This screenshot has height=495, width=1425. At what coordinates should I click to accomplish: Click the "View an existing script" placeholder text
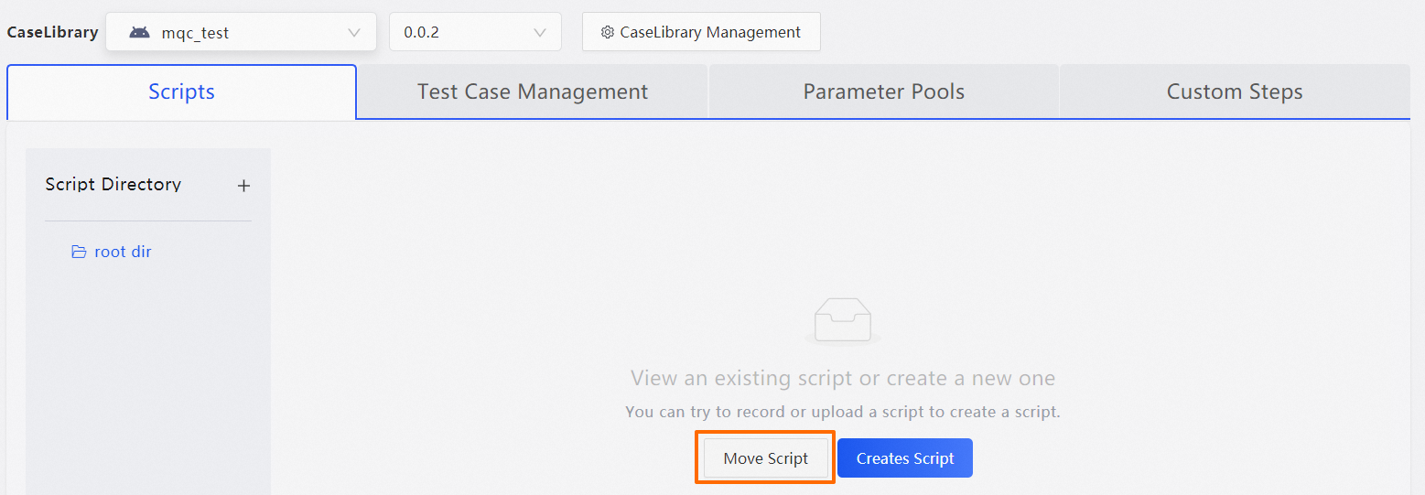tap(842, 378)
